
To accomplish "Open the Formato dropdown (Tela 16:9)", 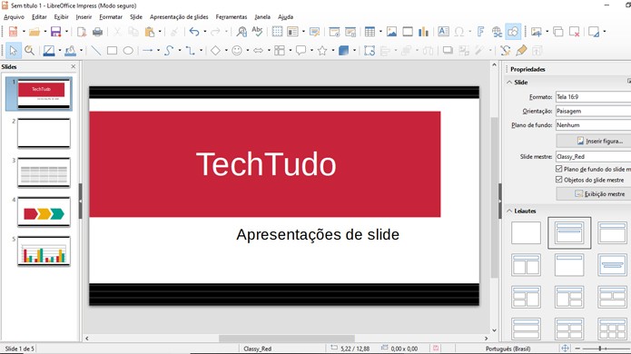I will tap(593, 97).
